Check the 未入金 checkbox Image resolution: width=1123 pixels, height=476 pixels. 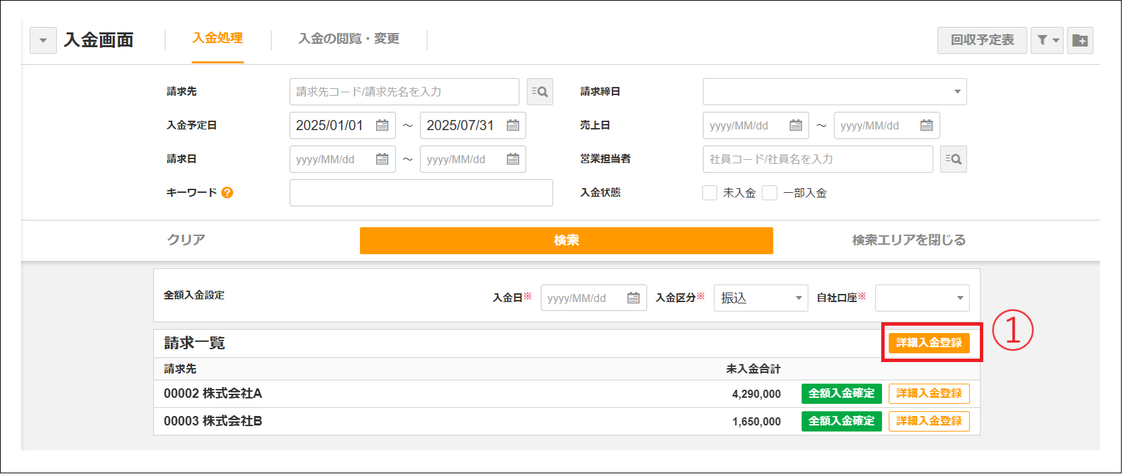pyautogui.click(x=710, y=193)
